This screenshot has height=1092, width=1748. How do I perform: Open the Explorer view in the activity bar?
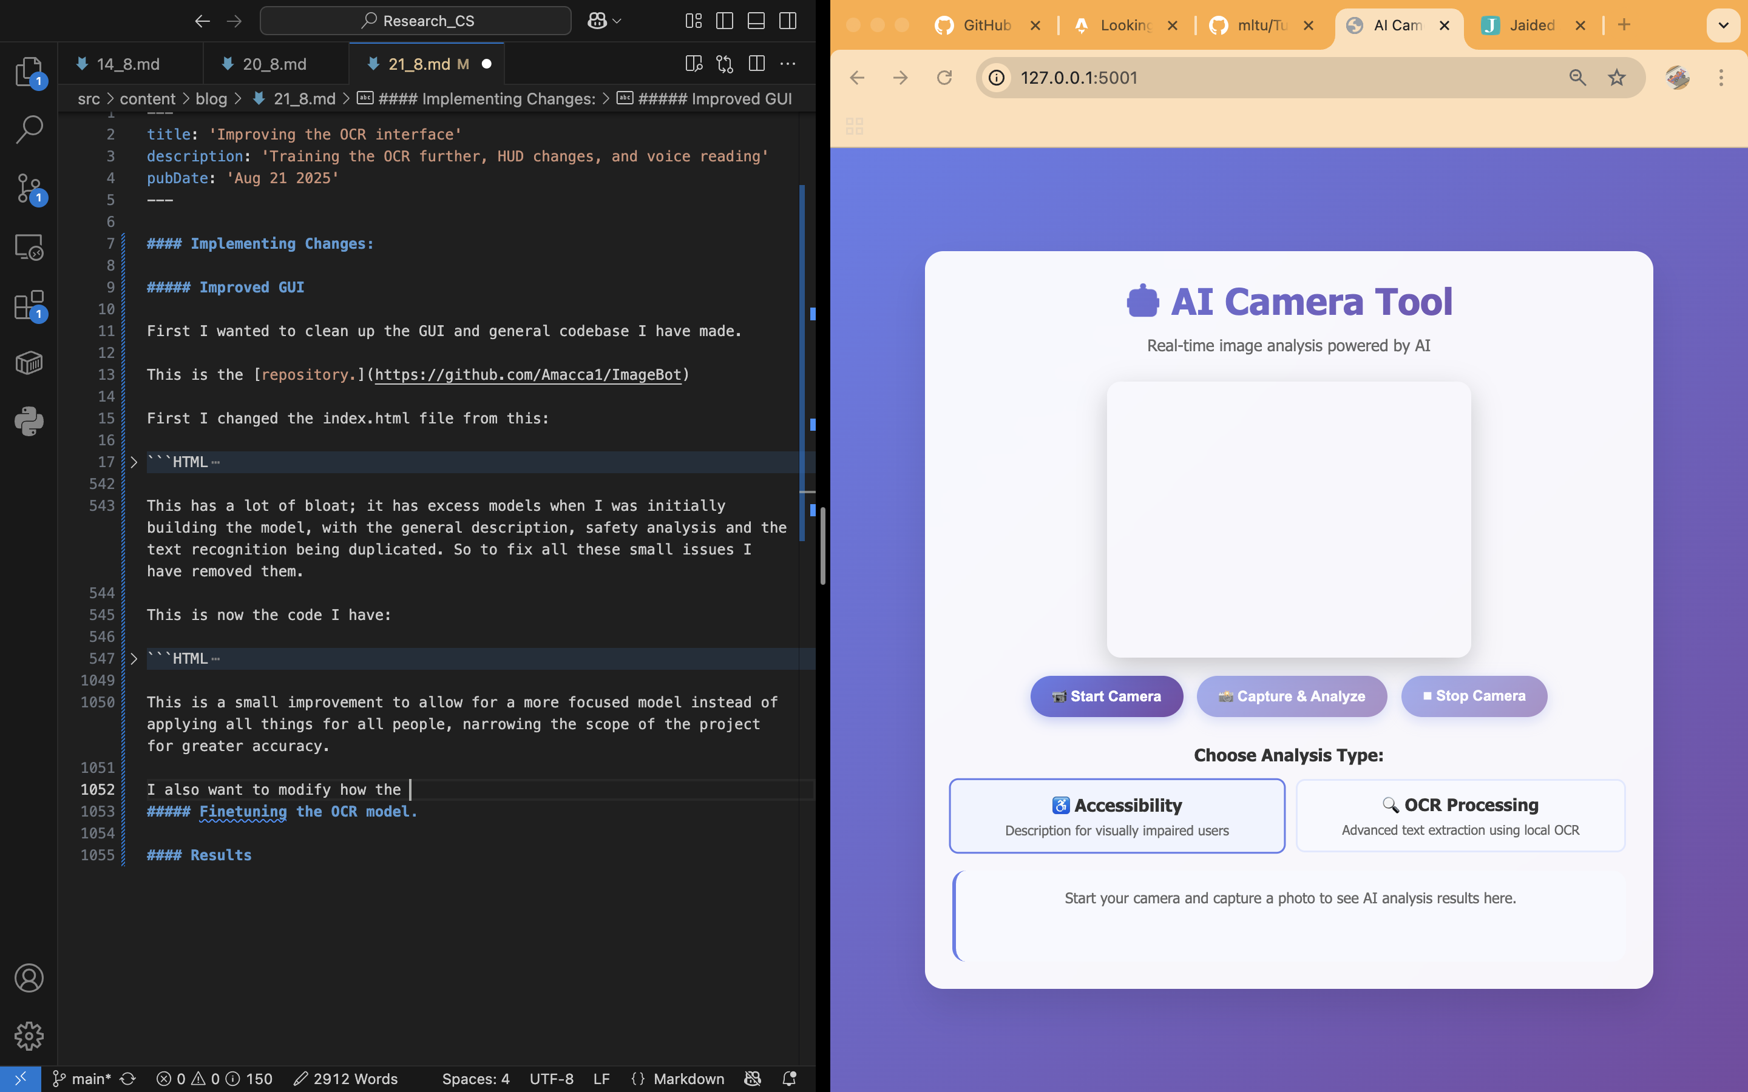point(29,72)
